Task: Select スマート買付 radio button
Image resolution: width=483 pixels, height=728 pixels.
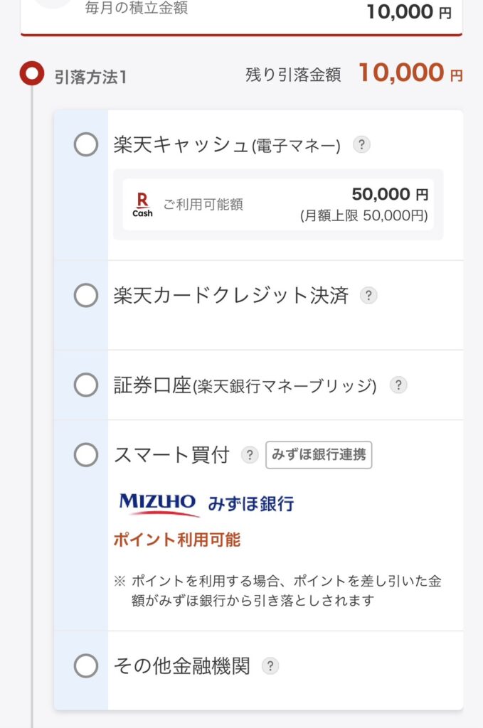Action: (x=86, y=455)
